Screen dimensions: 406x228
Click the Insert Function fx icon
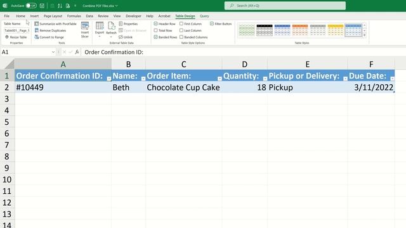pos(77,52)
